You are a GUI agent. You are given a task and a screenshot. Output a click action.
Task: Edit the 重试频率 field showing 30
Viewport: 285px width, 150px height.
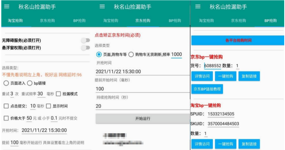point(41,94)
